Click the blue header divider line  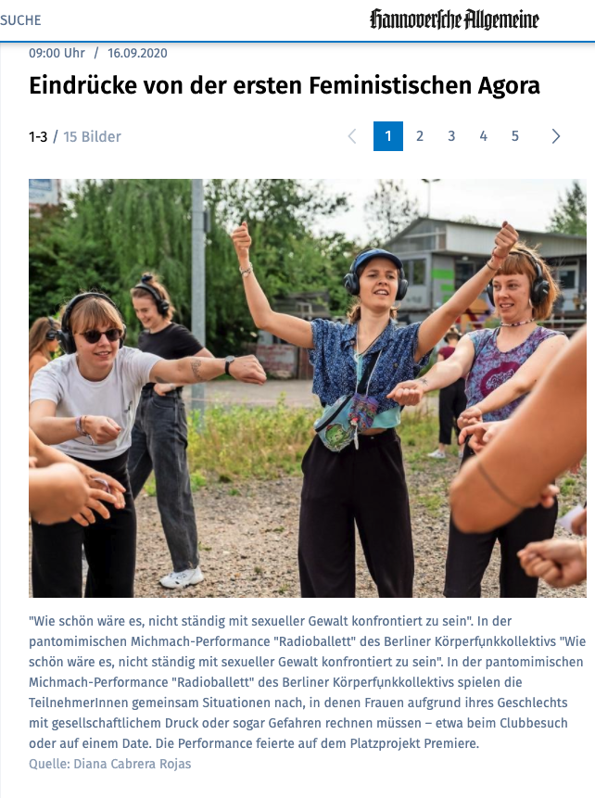(x=297, y=42)
